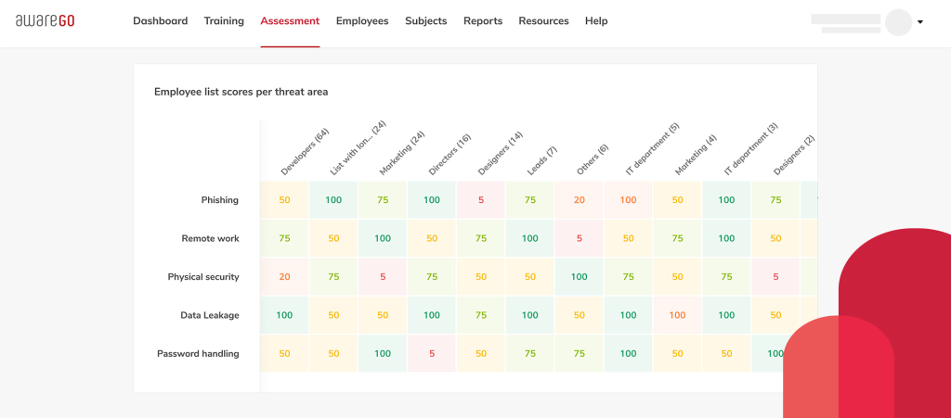951x418 pixels.
Task: Click the Help link
Action: 596,20
